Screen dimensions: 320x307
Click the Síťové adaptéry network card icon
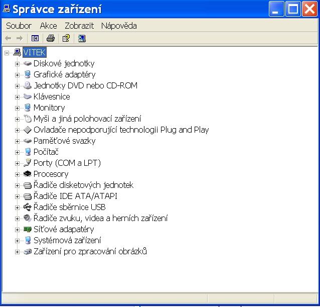[x=28, y=229]
